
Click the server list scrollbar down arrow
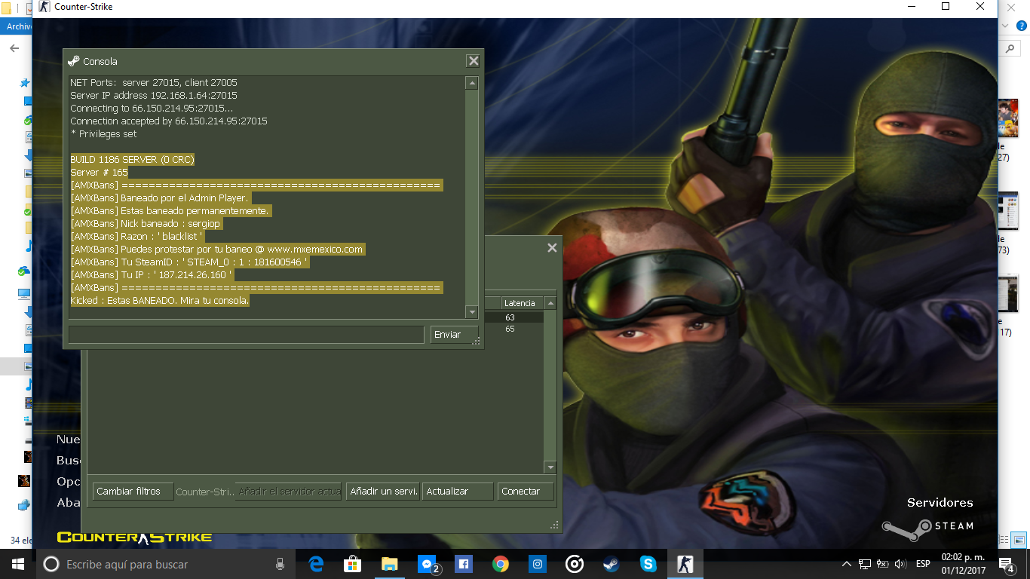(550, 467)
